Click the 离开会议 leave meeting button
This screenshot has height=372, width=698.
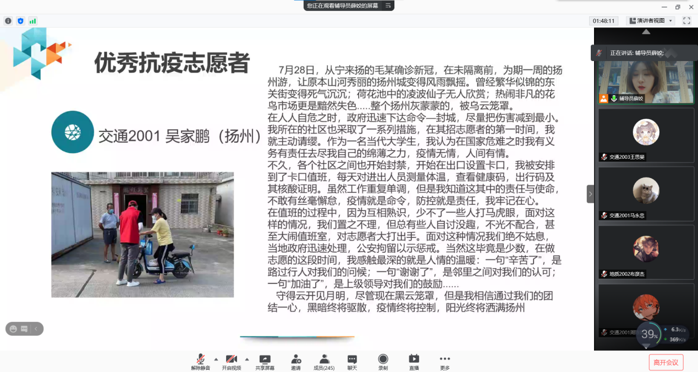click(666, 362)
